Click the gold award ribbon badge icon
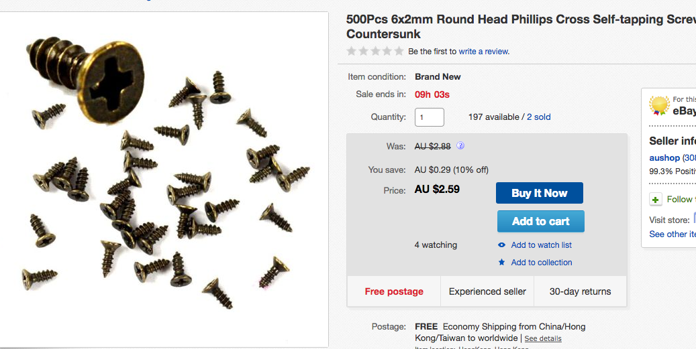The width and height of the screenshot is (696, 349). (659, 106)
